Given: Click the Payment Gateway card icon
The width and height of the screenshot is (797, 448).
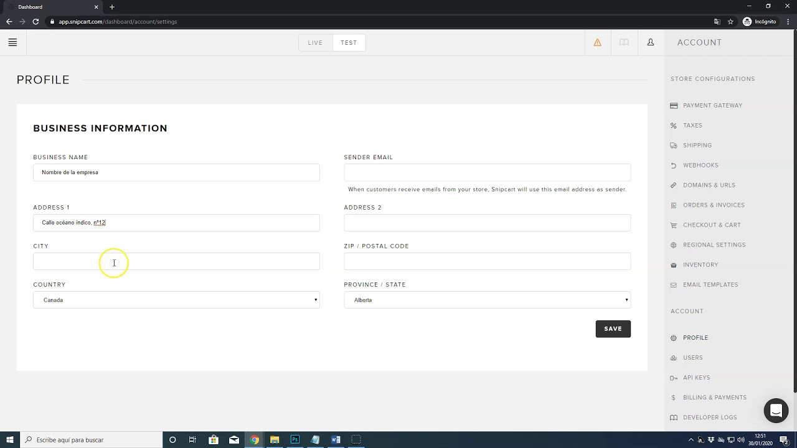Looking at the screenshot, I should [x=674, y=106].
